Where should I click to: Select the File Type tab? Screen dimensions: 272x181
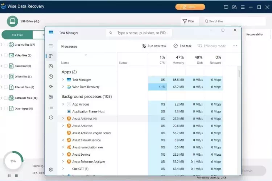pos(17,35)
